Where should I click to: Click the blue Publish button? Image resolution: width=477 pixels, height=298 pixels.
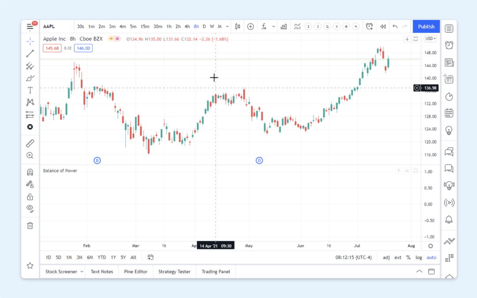click(426, 27)
